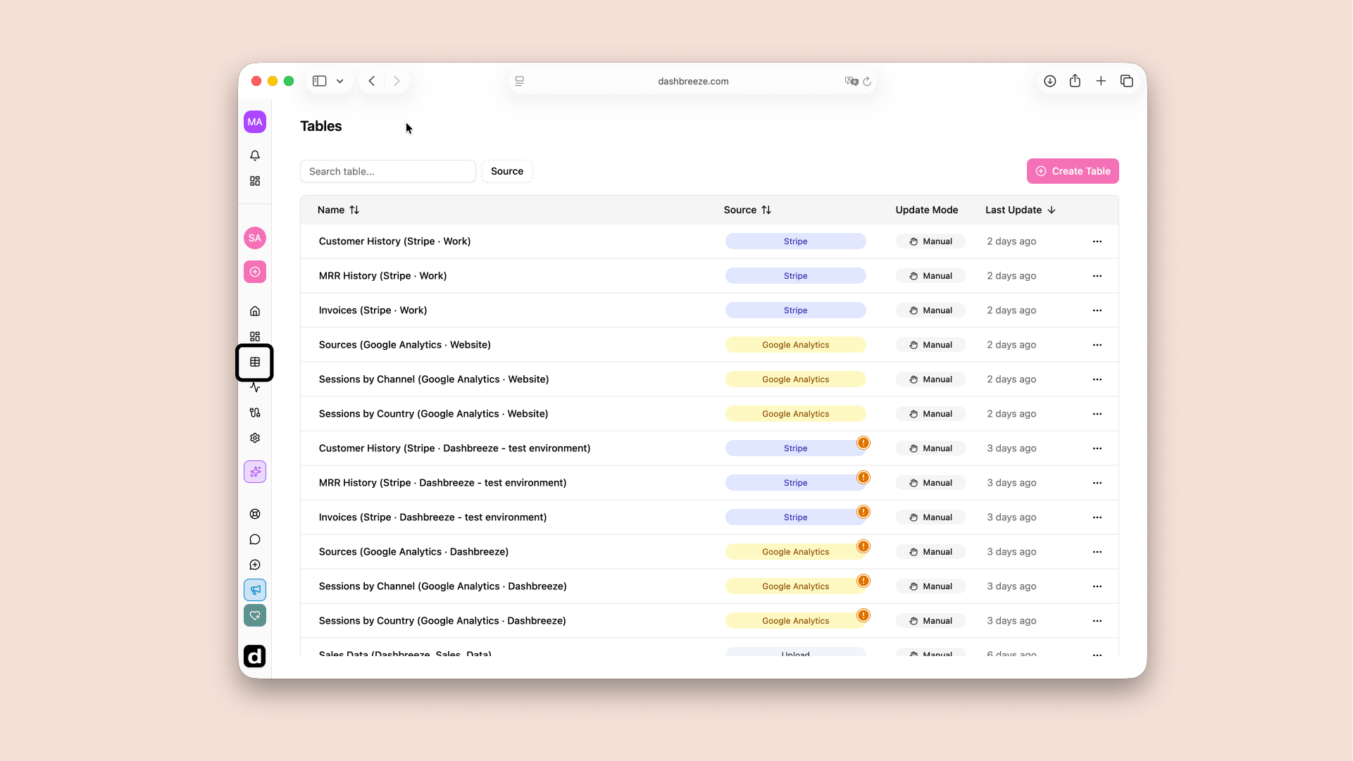Select the pink SA avatar

[255, 238]
